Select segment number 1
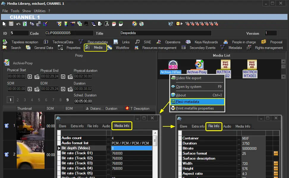This screenshot has height=178, width=289. 10,100
